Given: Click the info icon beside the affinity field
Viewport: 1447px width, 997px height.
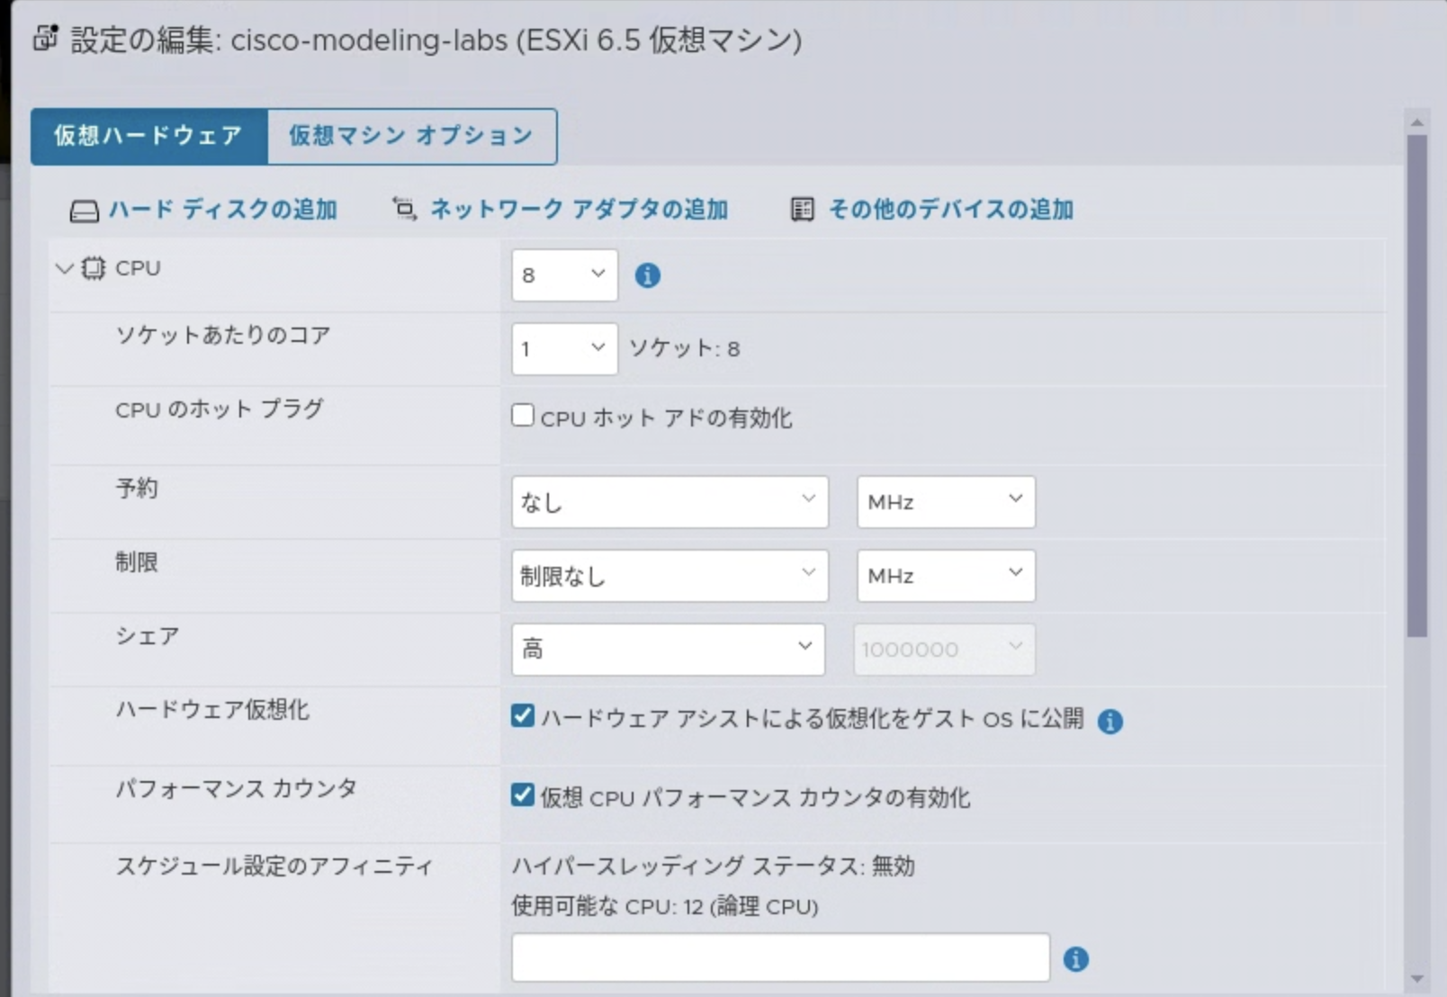Looking at the screenshot, I should click(x=1076, y=960).
